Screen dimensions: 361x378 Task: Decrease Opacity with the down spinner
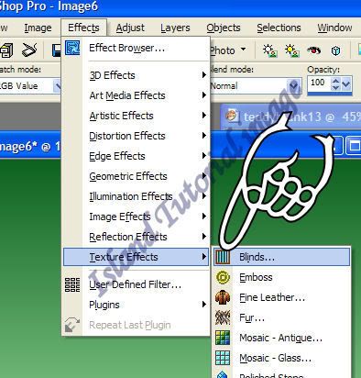tap(335, 88)
